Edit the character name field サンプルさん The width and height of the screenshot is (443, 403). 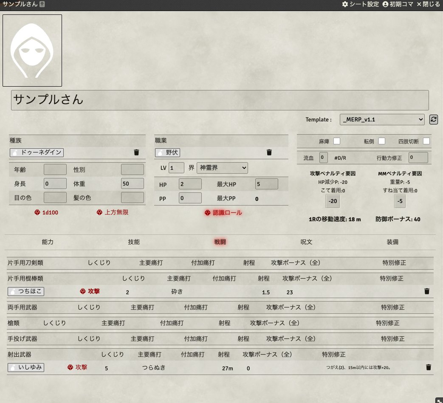(220, 100)
